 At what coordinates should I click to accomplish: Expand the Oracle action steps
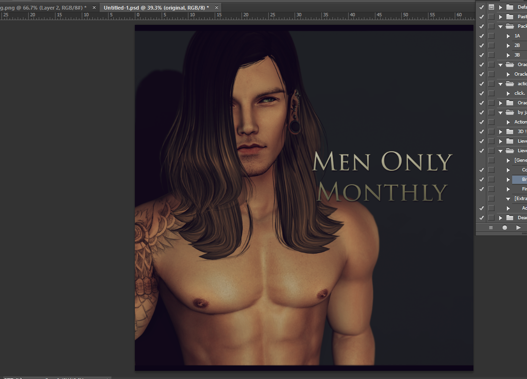508,74
